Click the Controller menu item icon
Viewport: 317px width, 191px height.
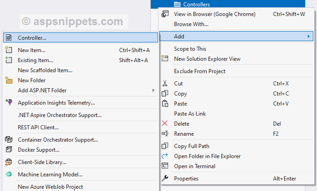pyautogui.click(x=9, y=38)
